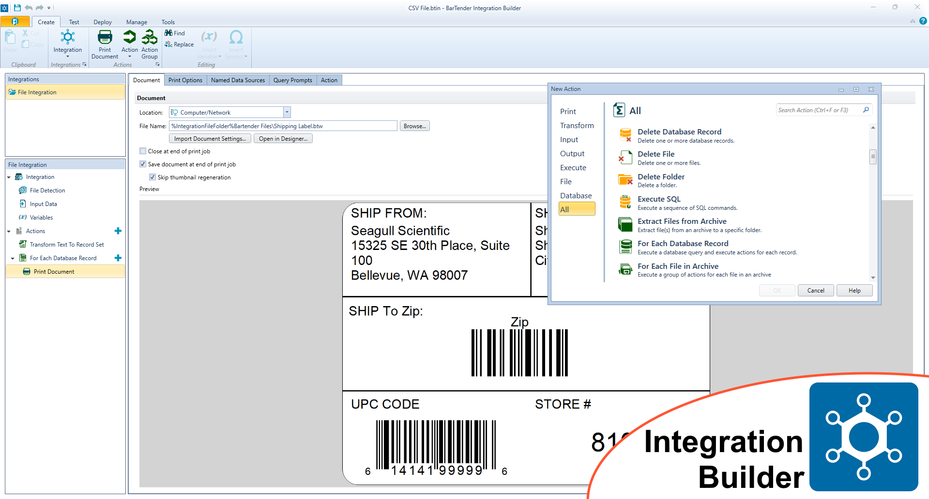Click the Action ribbon icon
Screen dimensions: 929x499
coord(129,37)
